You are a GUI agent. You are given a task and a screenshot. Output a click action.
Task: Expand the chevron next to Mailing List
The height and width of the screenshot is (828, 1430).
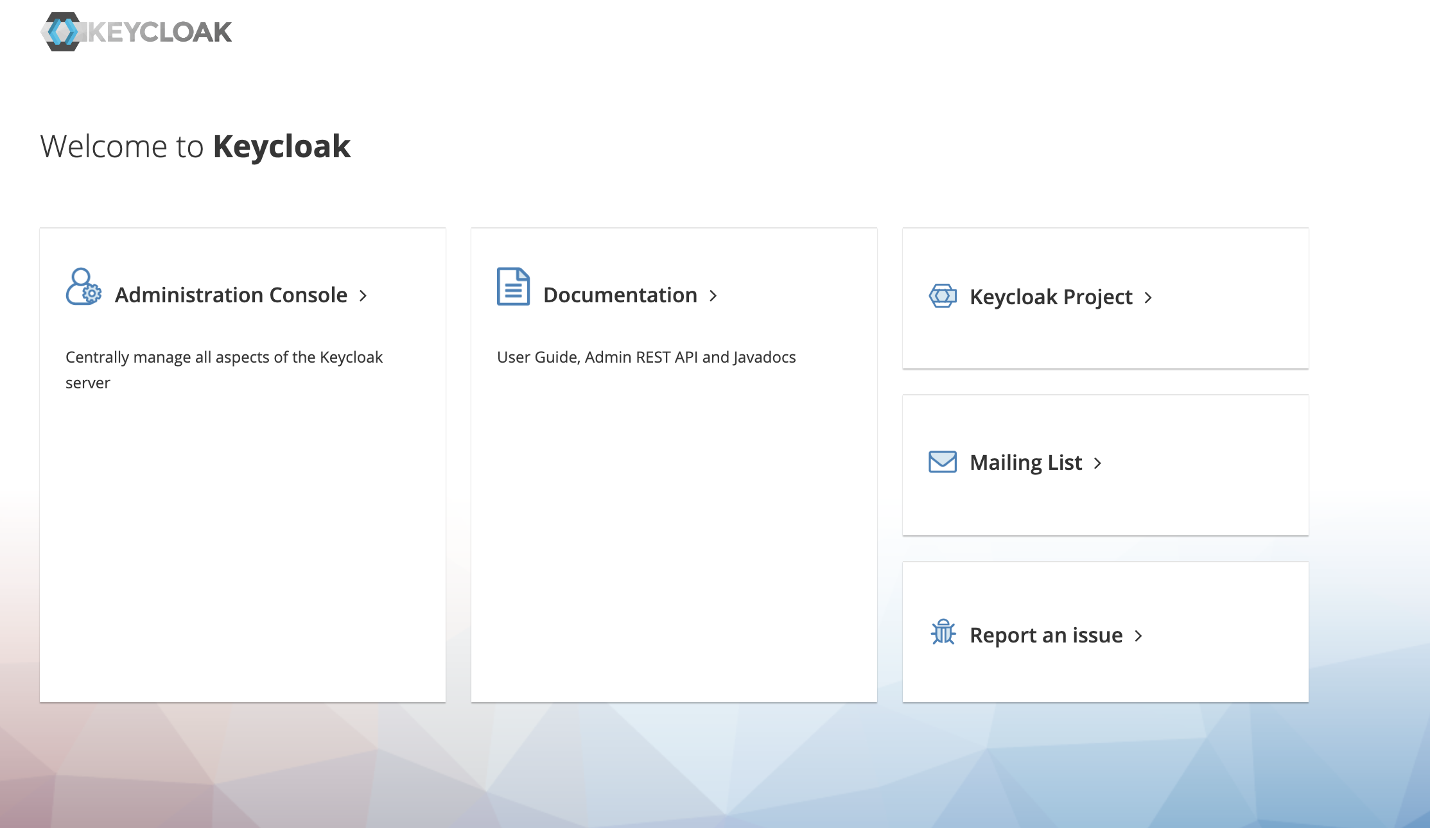(1097, 463)
